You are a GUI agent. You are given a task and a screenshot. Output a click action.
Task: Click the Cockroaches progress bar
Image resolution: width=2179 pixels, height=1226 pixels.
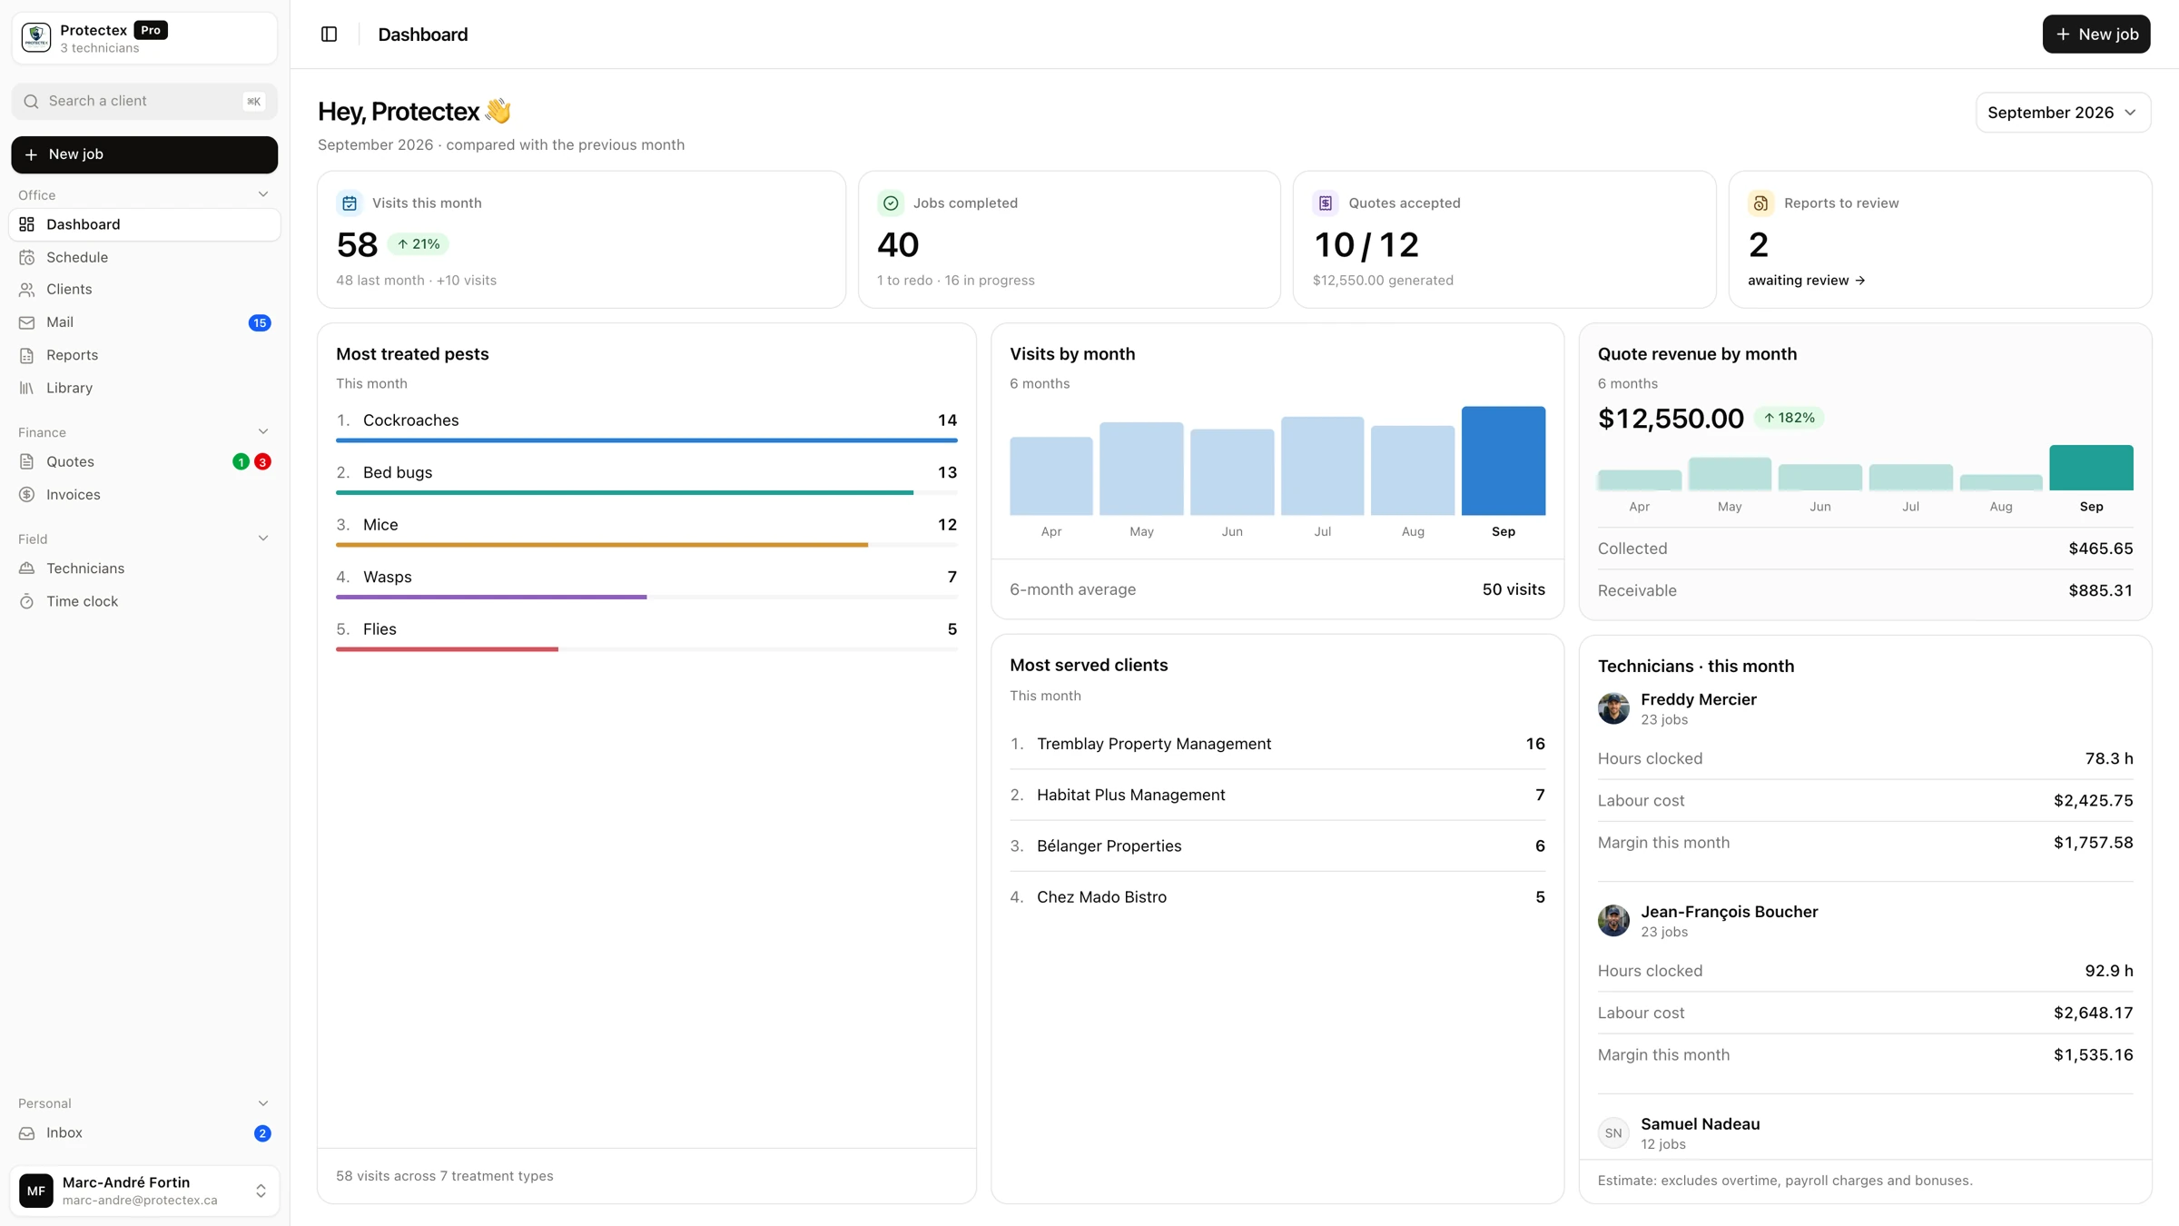click(646, 440)
